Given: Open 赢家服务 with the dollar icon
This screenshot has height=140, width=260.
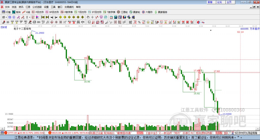Looking at the screenshot, I should (161, 12).
